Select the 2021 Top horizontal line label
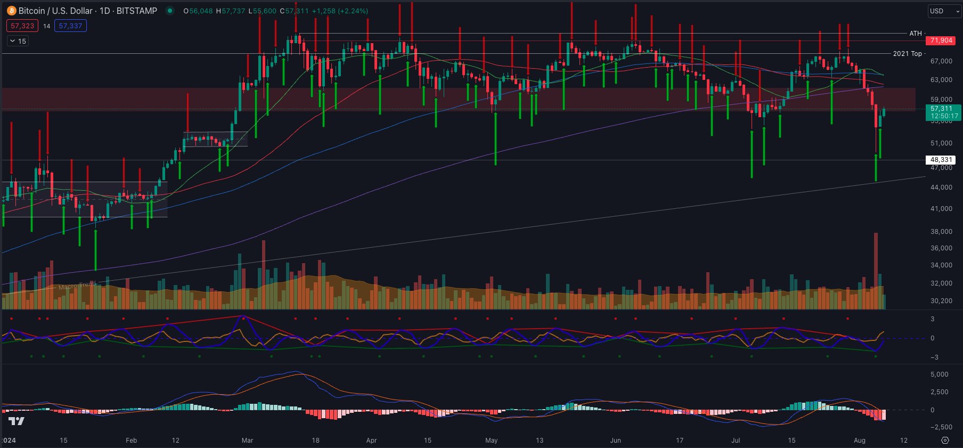This screenshot has width=963, height=448. (x=907, y=54)
